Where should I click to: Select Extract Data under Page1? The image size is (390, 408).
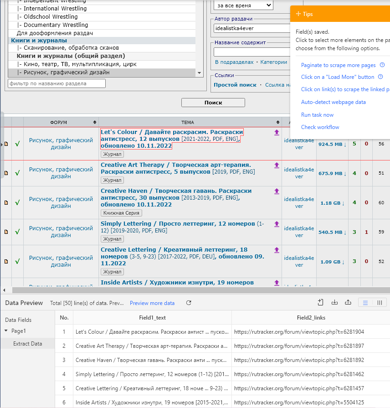coord(27,343)
